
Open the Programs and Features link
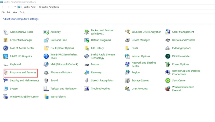(x=23, y=72)
